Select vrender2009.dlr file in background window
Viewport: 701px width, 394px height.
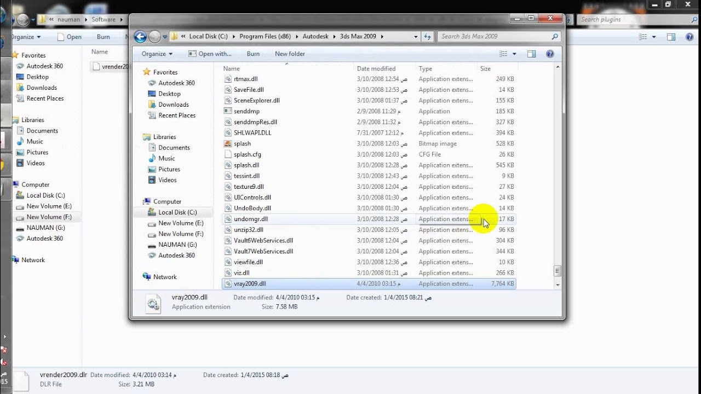[x=110, y=67]
